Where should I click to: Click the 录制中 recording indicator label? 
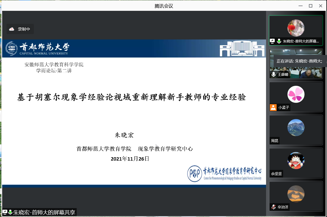click(24, 29)
